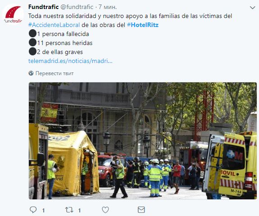Viewport: 259px width, 216px height.
Task: Enlarge the ambulance scene photo
Action: point(143,141)
